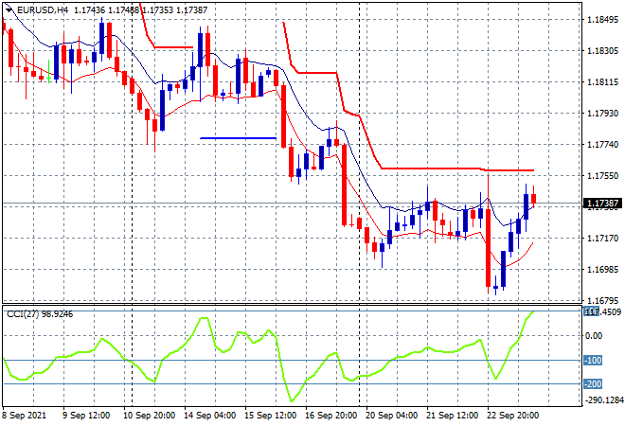Click the 16 Sep 20:00 time label
625x426 pixels.
330,416
